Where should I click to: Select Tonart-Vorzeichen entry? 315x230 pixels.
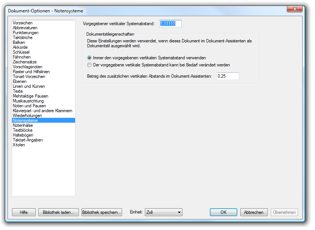point(44,77)
